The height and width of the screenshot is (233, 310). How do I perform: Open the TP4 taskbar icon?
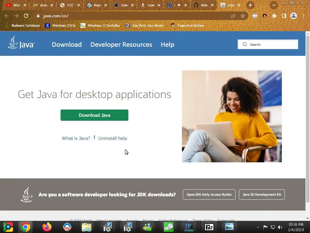tap(189, 227)
